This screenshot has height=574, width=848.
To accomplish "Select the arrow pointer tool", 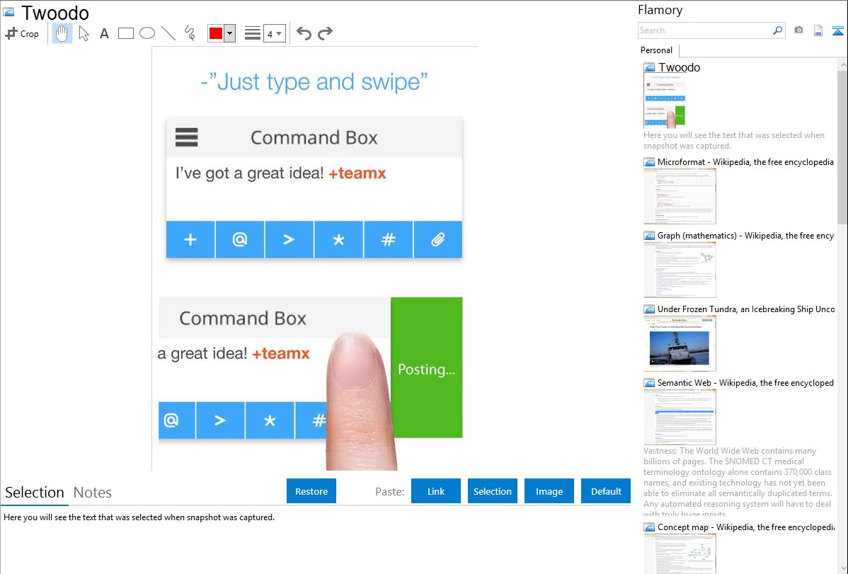I will point(84,33).
